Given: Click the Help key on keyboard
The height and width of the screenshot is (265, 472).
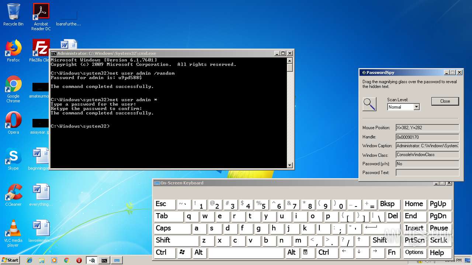Looking at the screenshot, I should pyautogui.click(x=440, y=252).
